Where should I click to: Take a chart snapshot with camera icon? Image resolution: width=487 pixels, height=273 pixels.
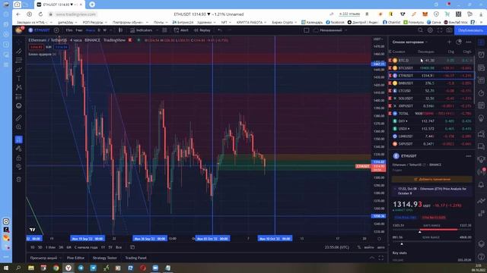pyautogui.click(x=449, y=30)
